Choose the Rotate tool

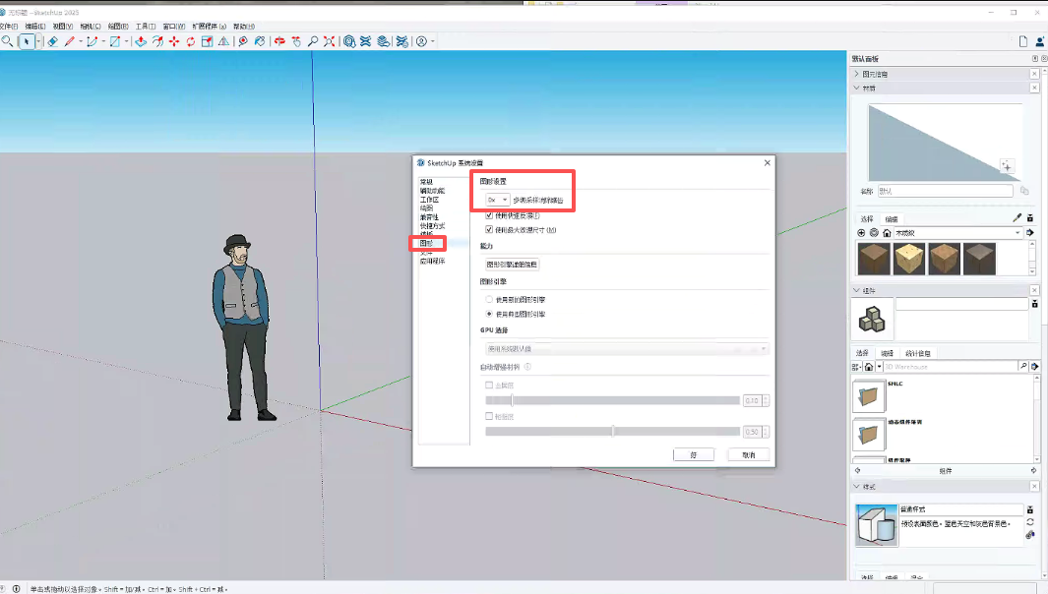(x=191, y=41)
